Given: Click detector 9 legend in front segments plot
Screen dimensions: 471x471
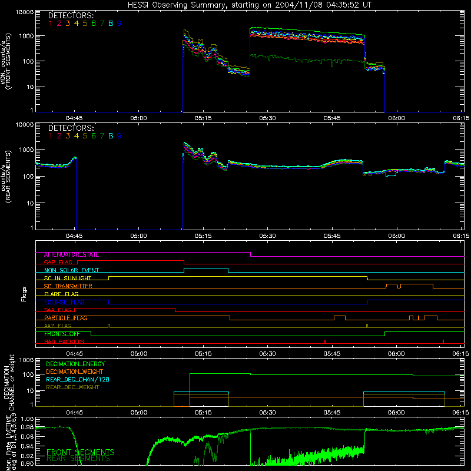Looking at the screenshot, I should 120,24.
